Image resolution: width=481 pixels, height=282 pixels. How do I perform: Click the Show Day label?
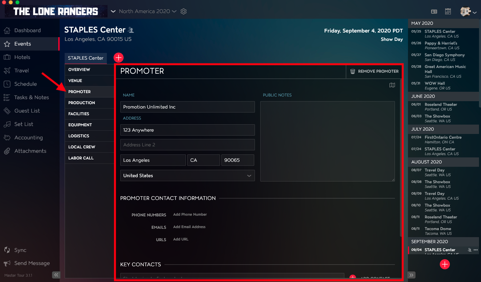(x=392, y=39)
